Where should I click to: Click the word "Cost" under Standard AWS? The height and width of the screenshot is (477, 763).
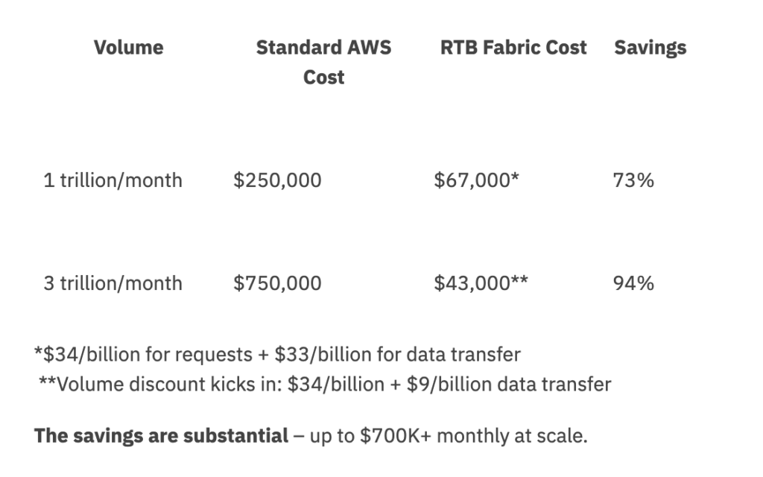(x=323, y=78)
